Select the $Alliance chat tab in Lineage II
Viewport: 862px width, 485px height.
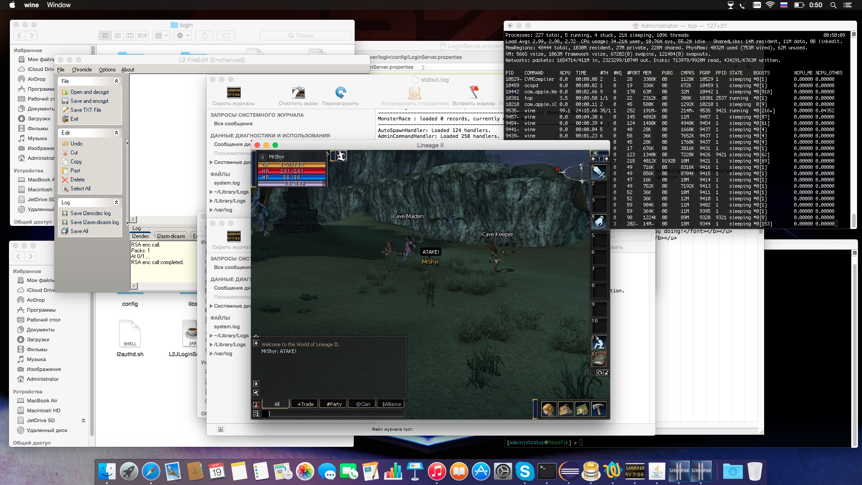[391, 404]
